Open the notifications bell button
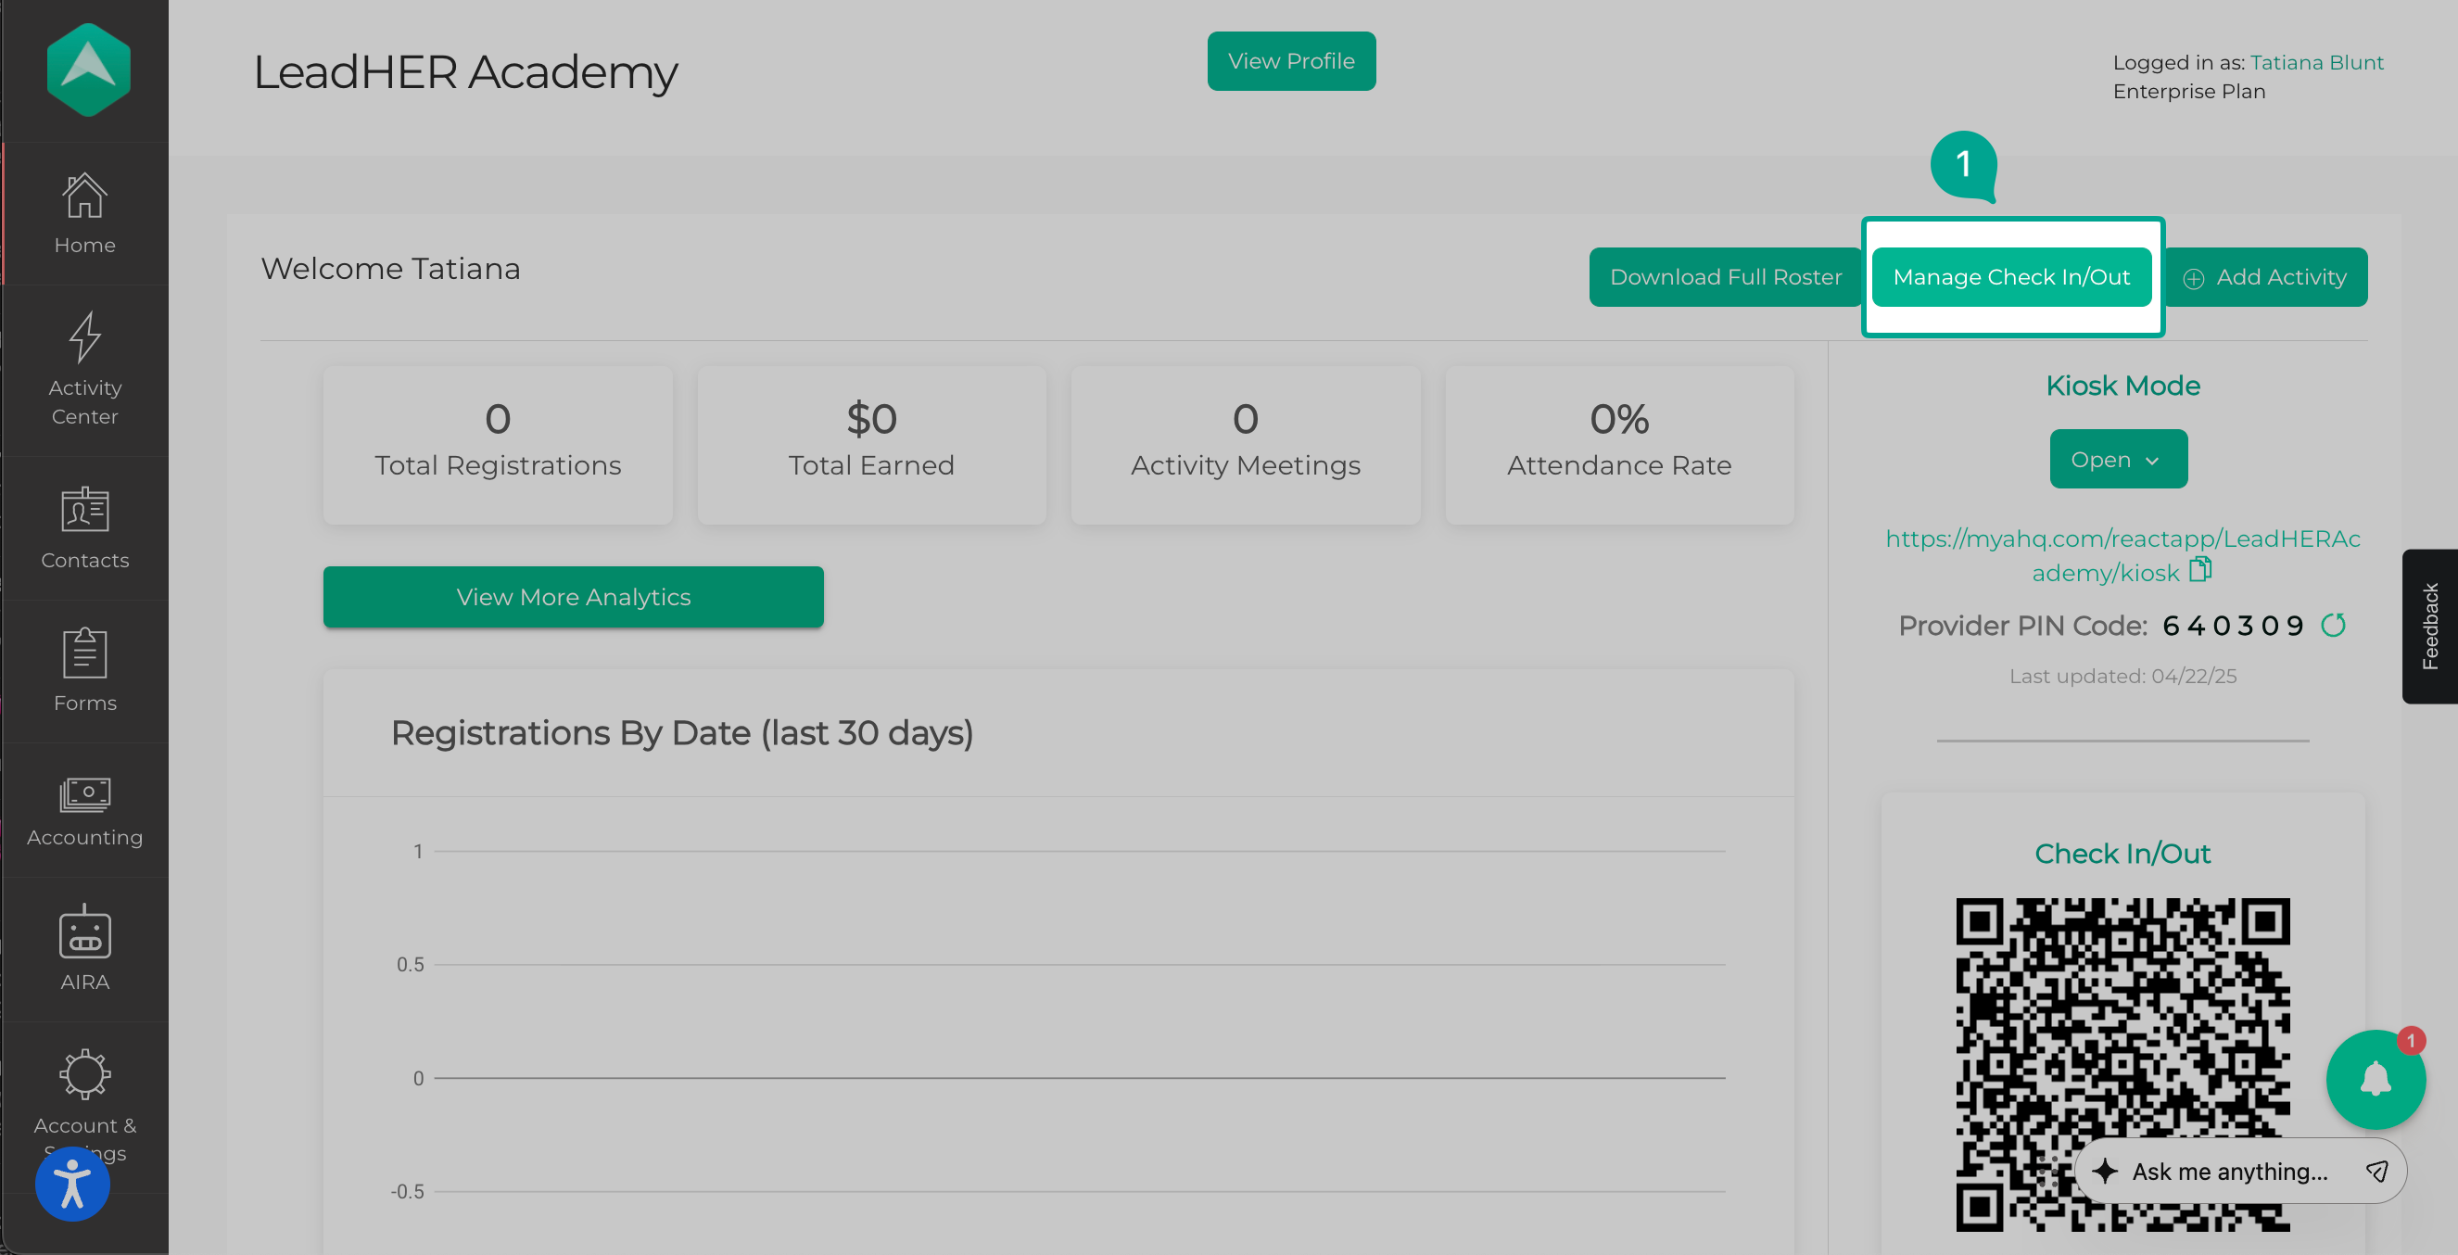The width and height of the screenshot is (2458, 1255). [x=2375, y=1080]
